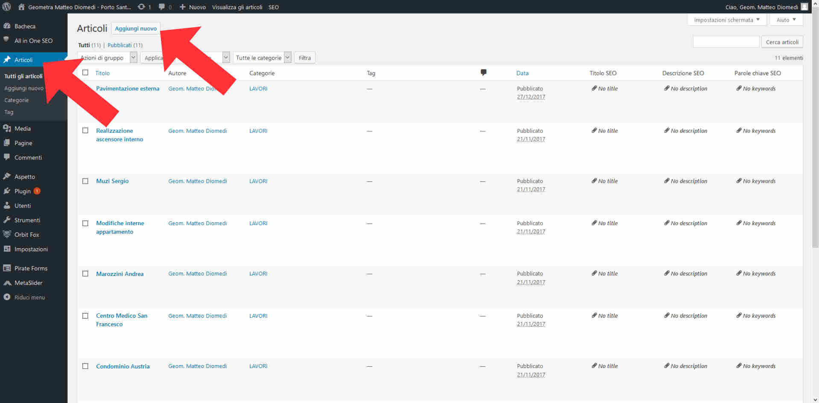The width and height of the screenshot is (819, 403).
Task: Sort the table by Data column
Action: (522, 73)
